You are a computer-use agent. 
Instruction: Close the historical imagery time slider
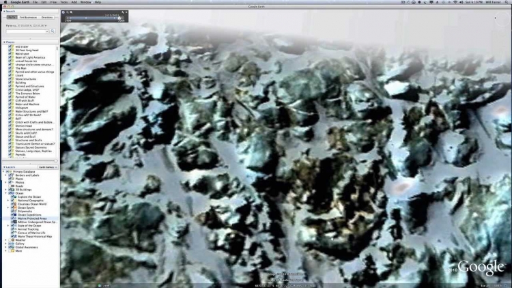tap(126, 12)
